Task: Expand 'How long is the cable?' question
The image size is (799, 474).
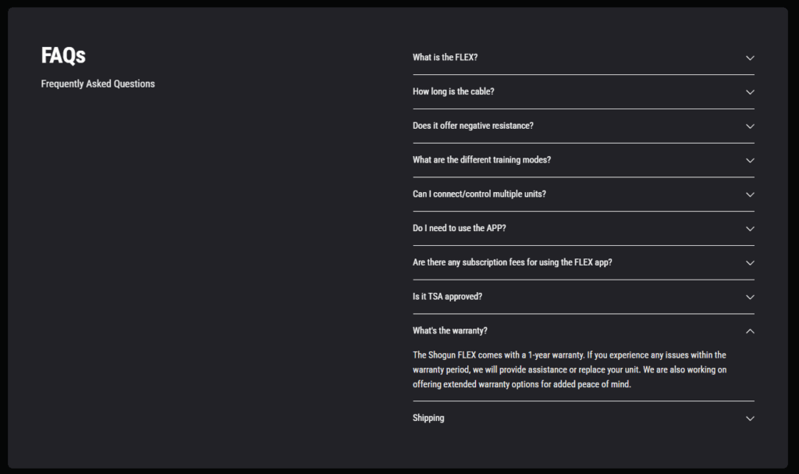Action: tap(453, 92)
